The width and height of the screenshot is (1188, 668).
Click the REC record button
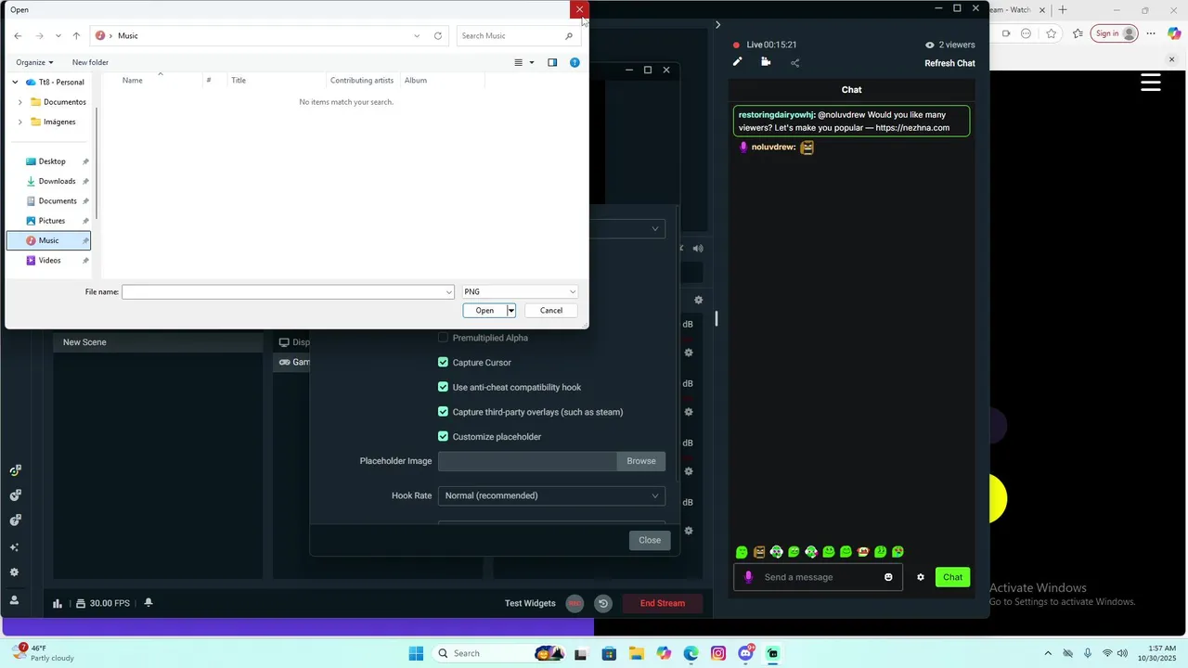pyautogui.click(x=575, y=603)
